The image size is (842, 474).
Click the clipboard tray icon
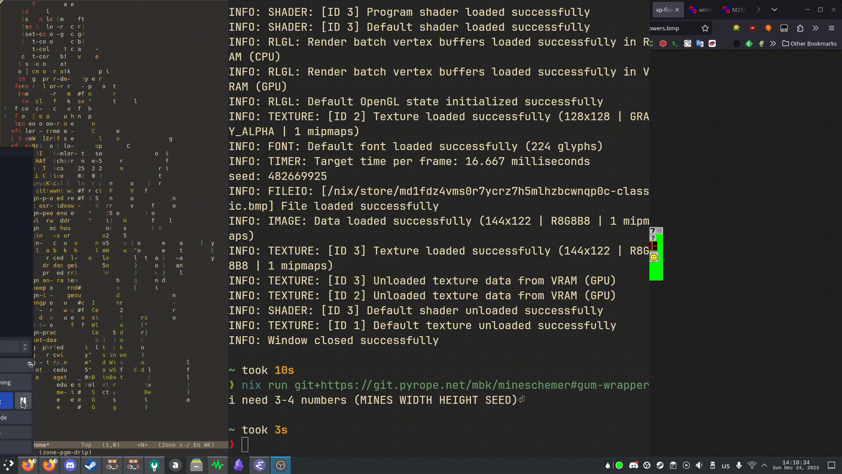point(673,466)
